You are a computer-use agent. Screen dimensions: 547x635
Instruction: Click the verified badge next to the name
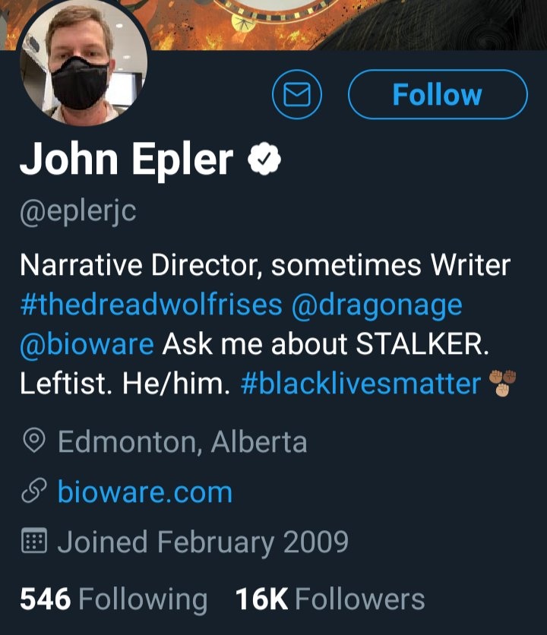point(265,160)
